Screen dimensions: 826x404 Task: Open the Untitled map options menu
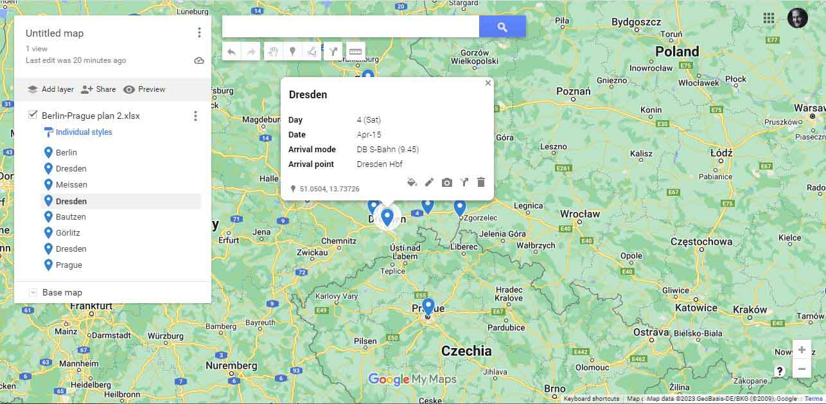click(199, 33)
